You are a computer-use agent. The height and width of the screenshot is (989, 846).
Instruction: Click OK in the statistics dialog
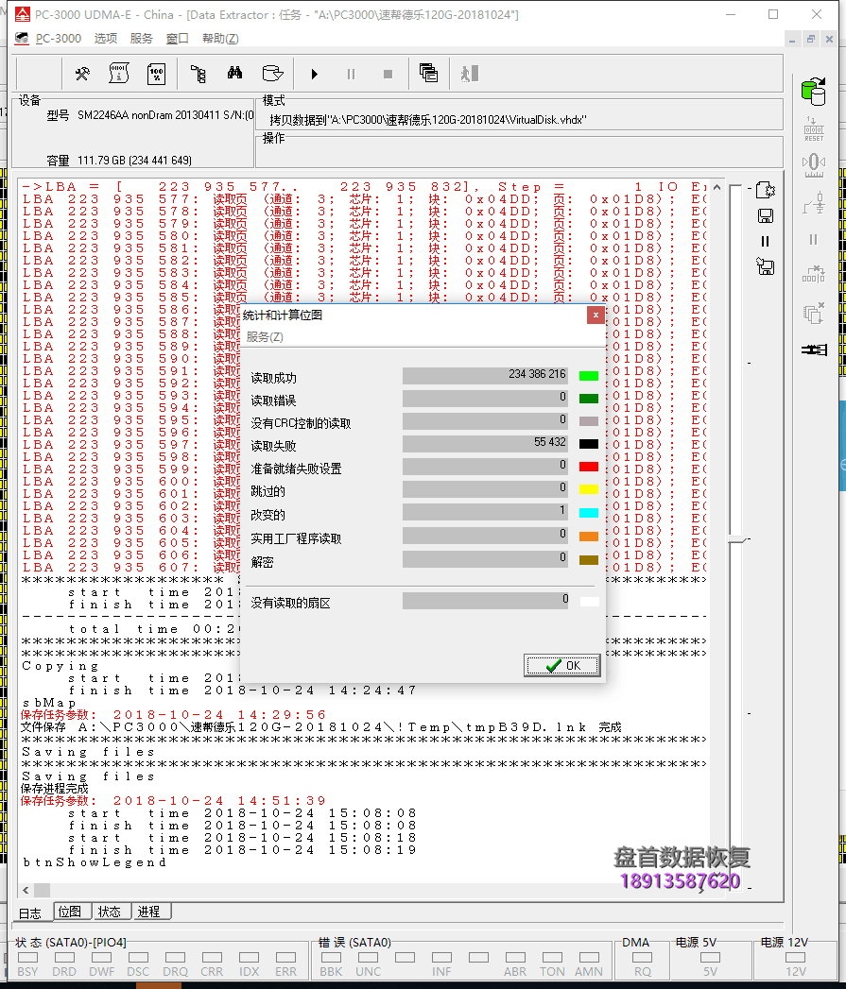561,665
